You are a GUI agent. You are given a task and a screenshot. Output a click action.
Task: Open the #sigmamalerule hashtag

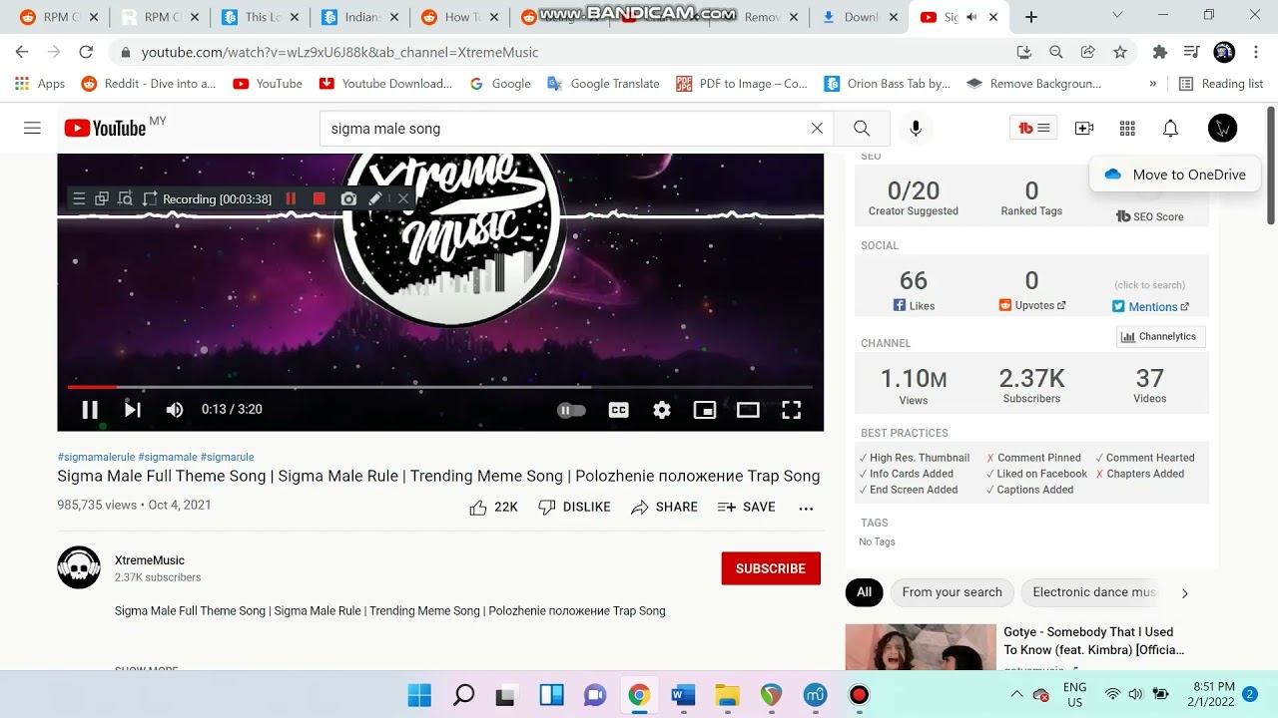pyautogui.click(x=96, y=458)
